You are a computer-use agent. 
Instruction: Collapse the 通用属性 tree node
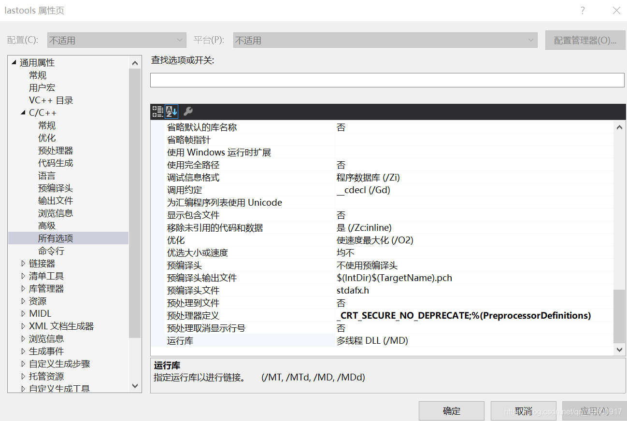tap(14, 62)
